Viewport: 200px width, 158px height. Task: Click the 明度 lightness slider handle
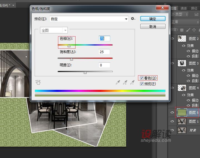click(x=85, y=72)
